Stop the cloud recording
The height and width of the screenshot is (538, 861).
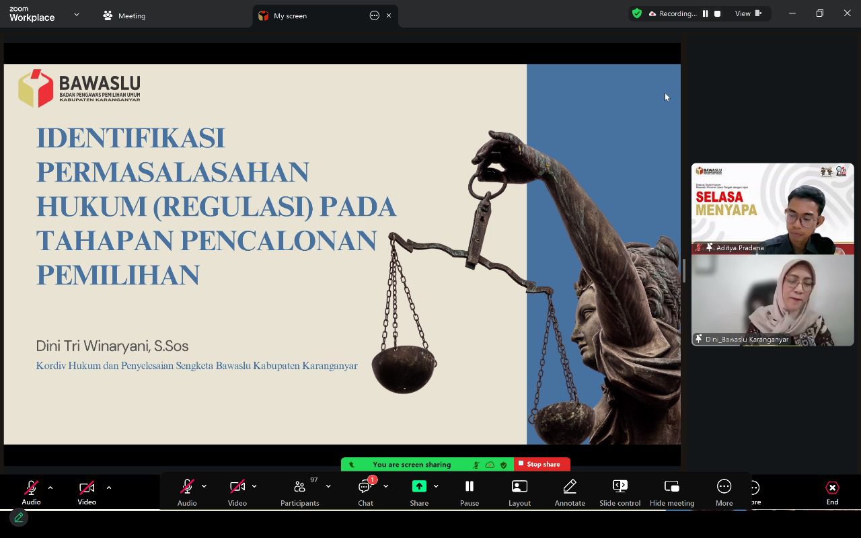718,13
